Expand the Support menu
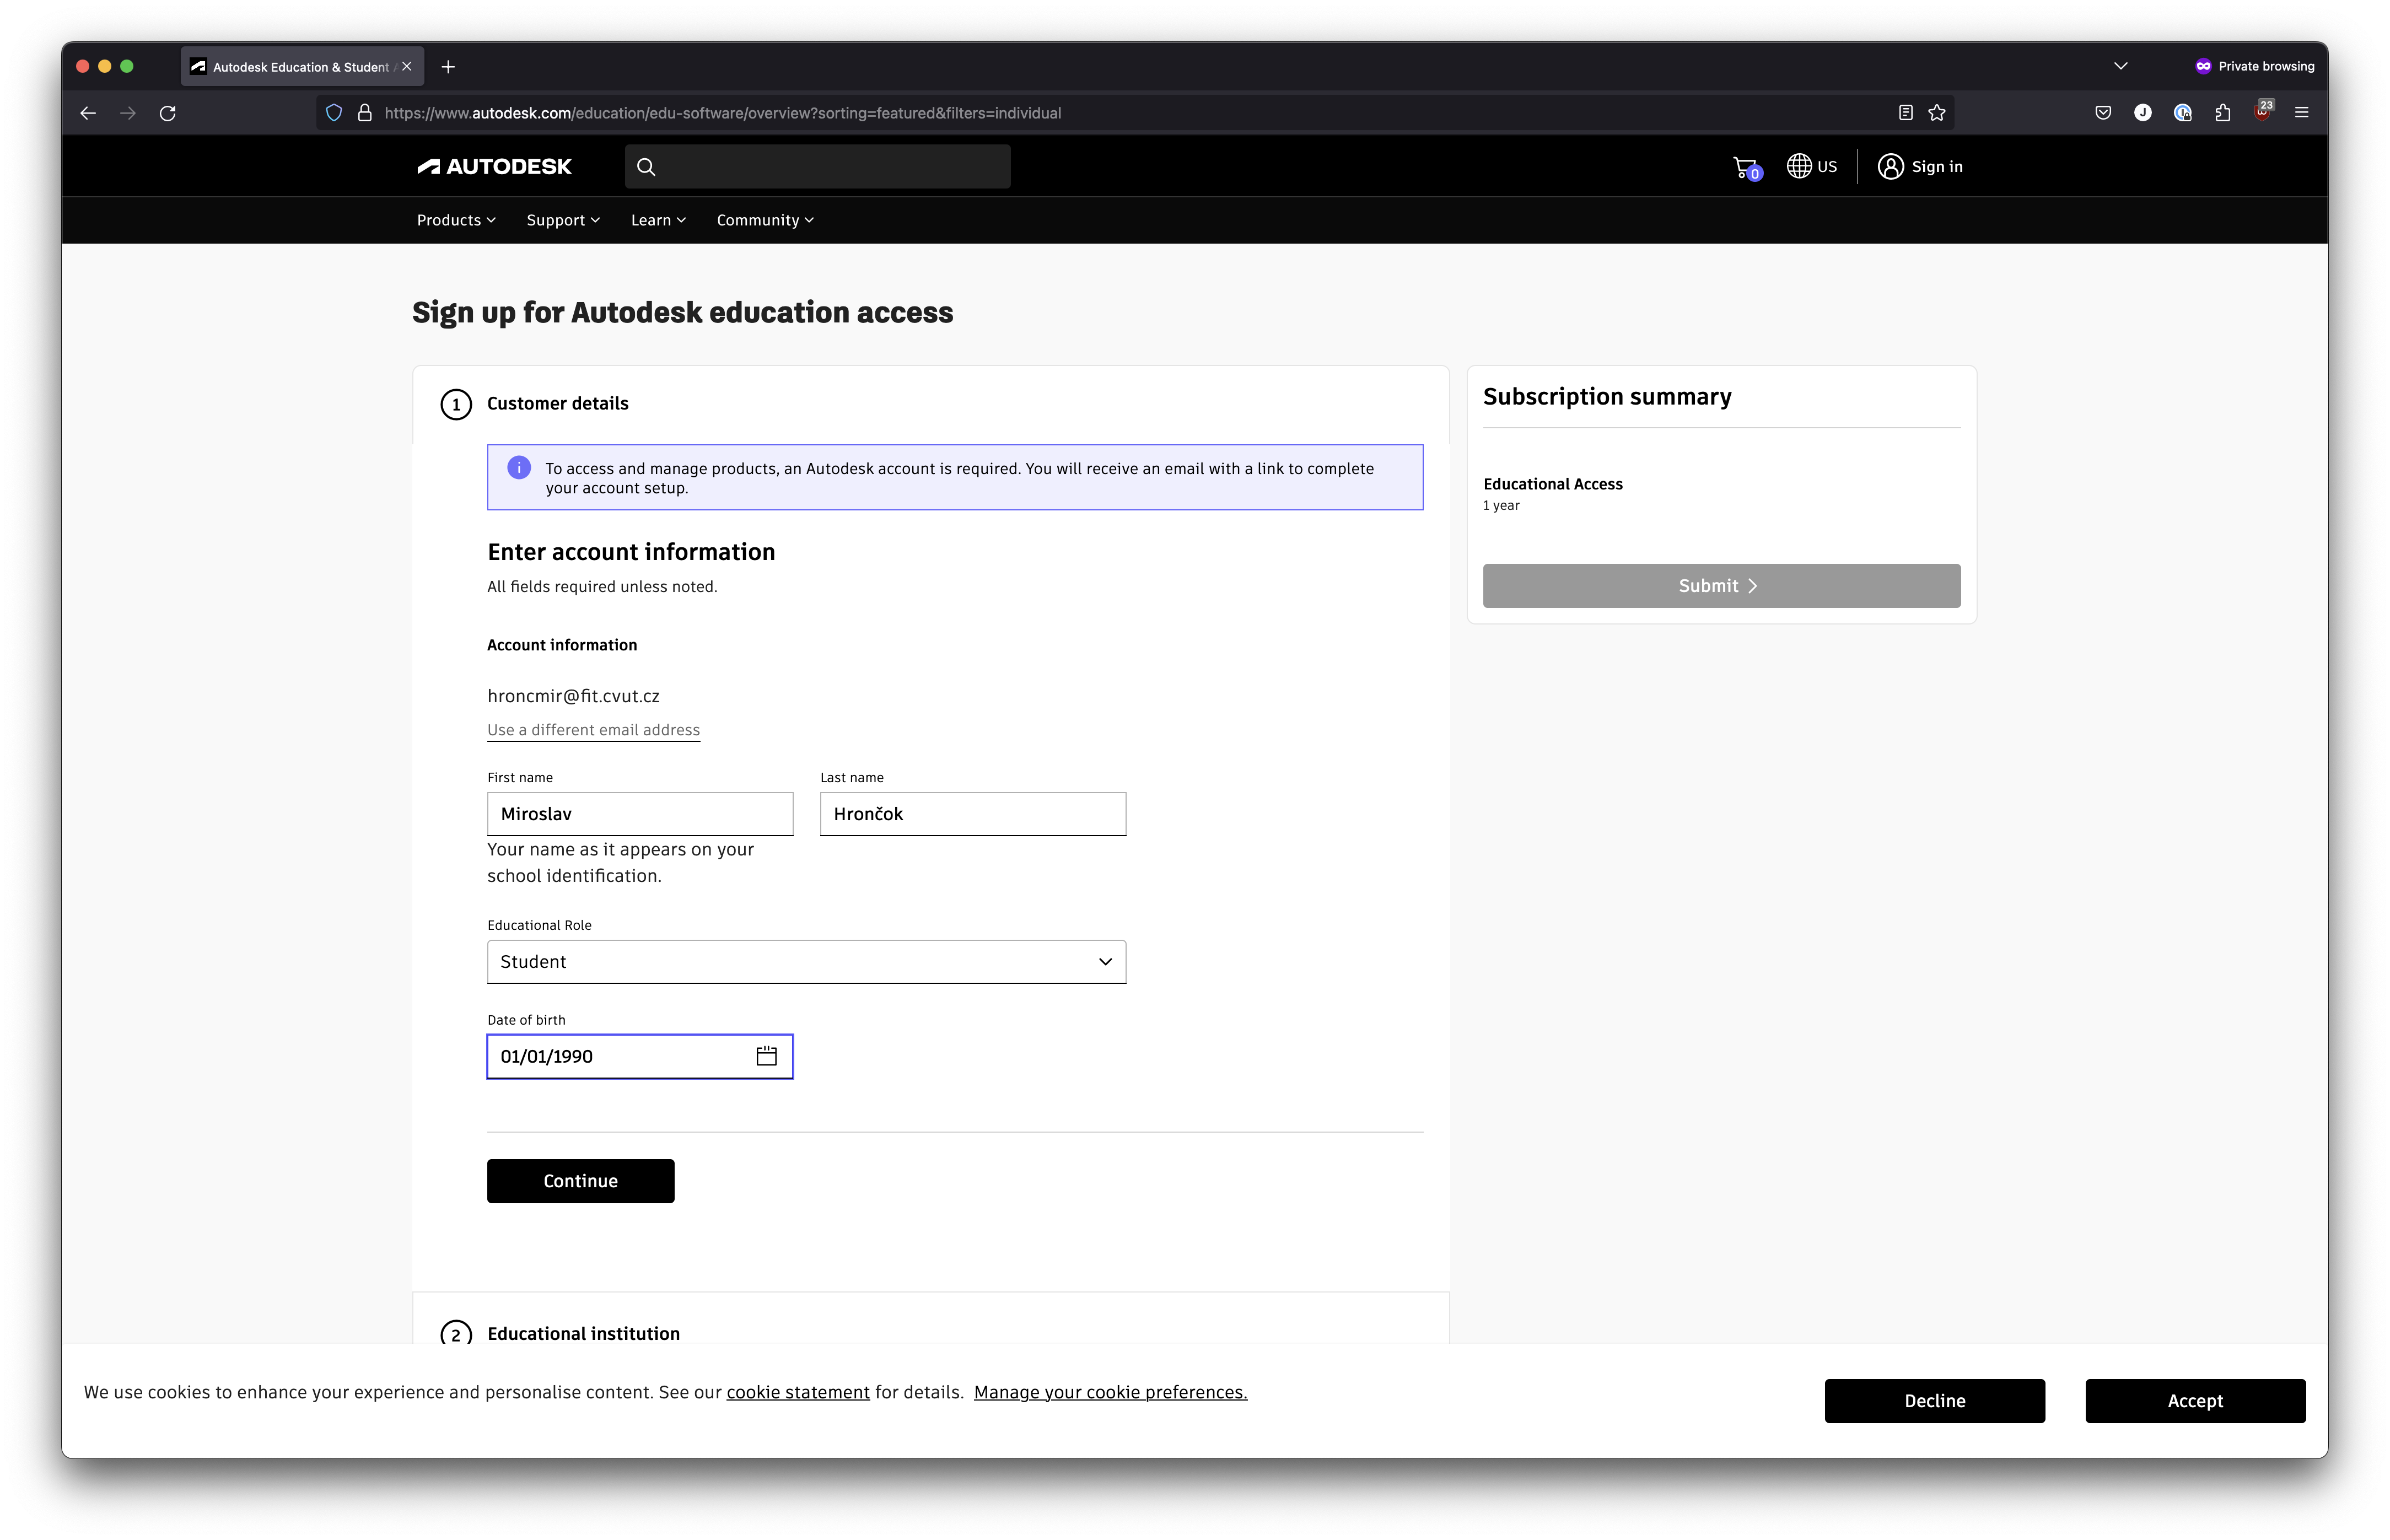2390x1540 pixels. 563,220
